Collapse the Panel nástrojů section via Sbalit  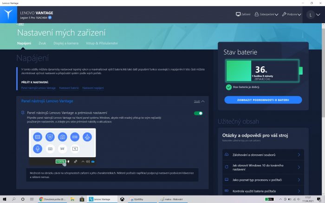(199, 101)
